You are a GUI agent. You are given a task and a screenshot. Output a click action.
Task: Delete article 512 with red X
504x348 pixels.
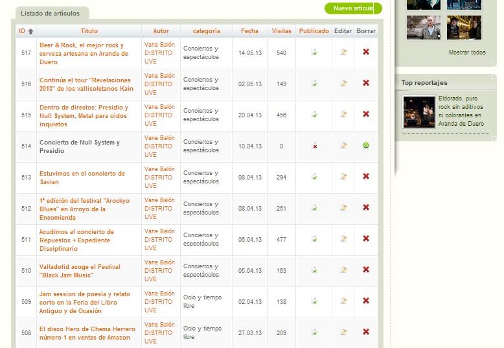click(x=366, y=207)
